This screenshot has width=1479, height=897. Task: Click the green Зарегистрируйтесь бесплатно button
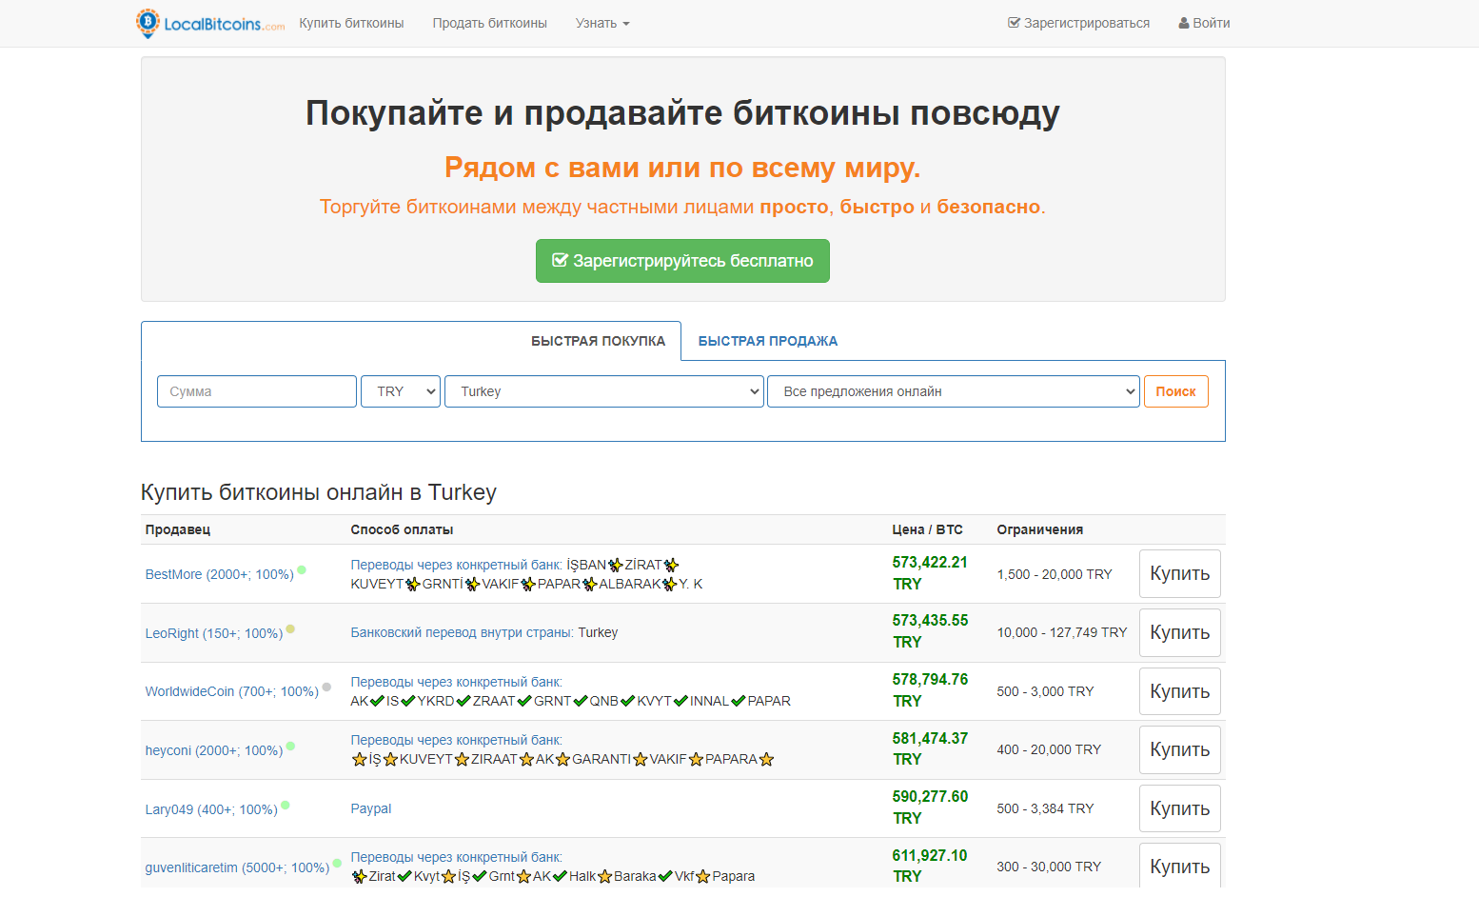(x=682, y=261)
